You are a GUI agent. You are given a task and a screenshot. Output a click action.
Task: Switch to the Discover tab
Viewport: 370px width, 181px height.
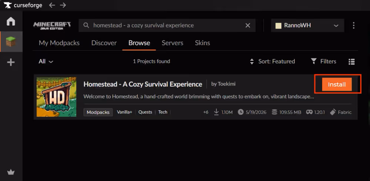click(104, 43)
